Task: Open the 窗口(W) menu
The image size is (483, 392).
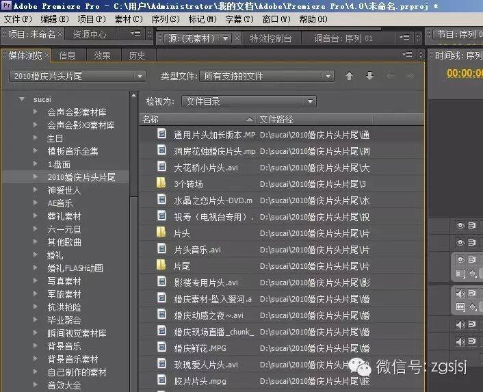Action: 276,19
